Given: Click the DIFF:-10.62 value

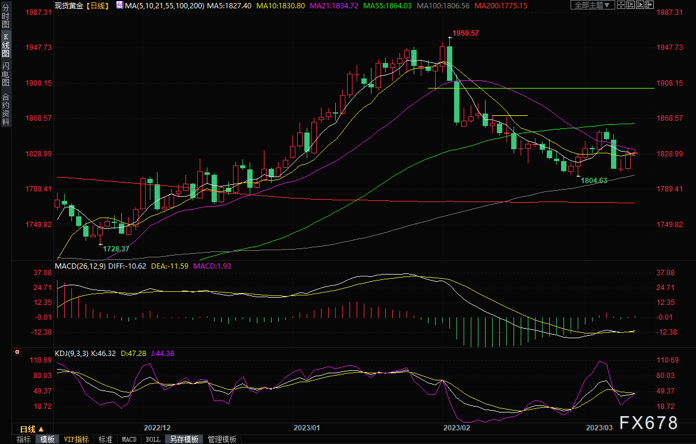Looking at the screenshot, I should 127,266.
